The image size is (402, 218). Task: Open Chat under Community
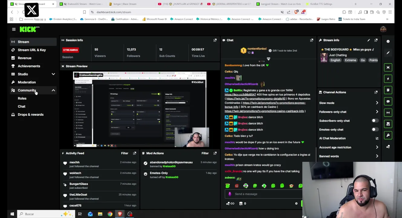tap(21, 107)
